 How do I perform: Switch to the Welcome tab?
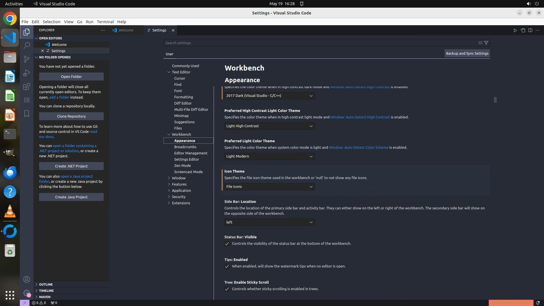tap(126, 30)
